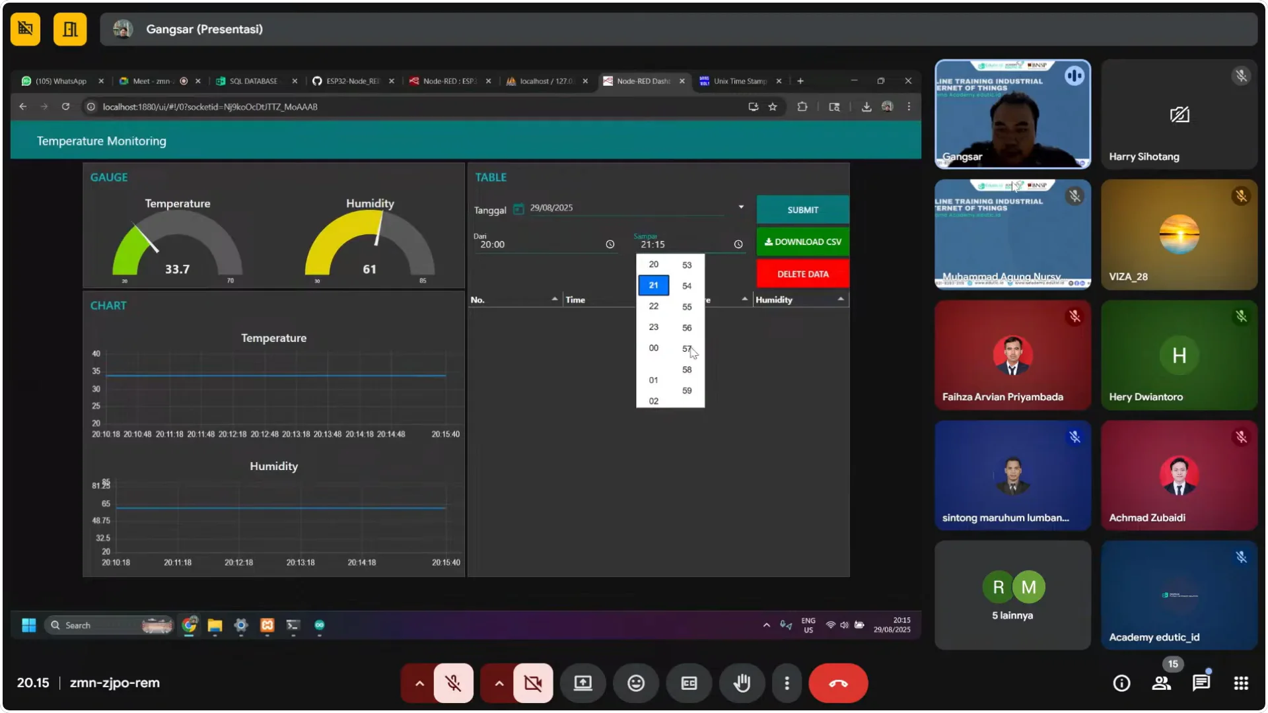The width and height of the screenshot is (1268, 713).
Task: Open Chrome from Windows taskbar
Action: point(190,625)
